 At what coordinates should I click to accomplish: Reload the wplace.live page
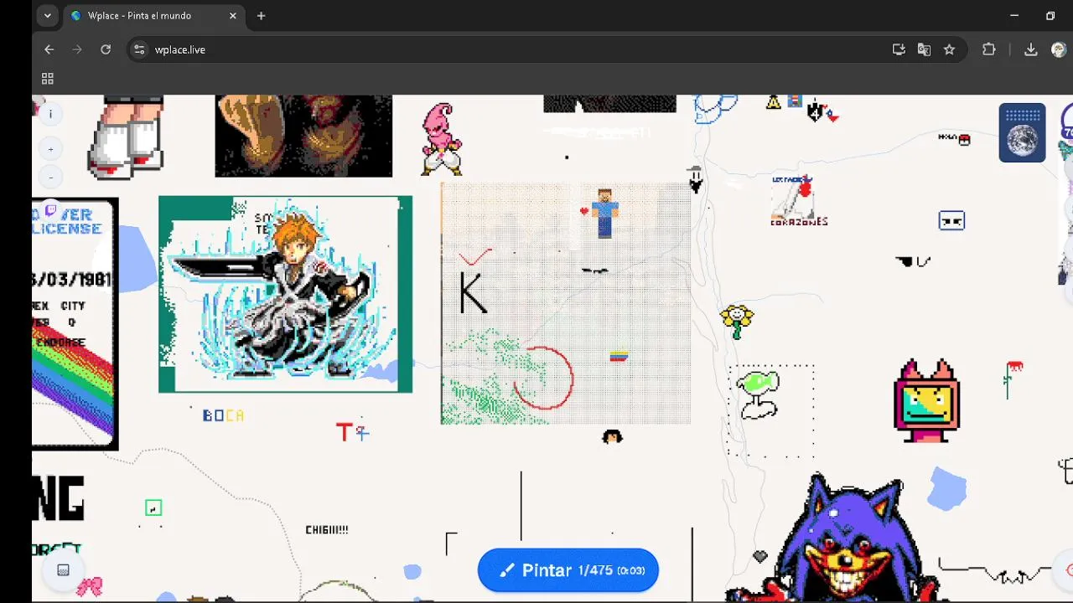click(106, 49)
